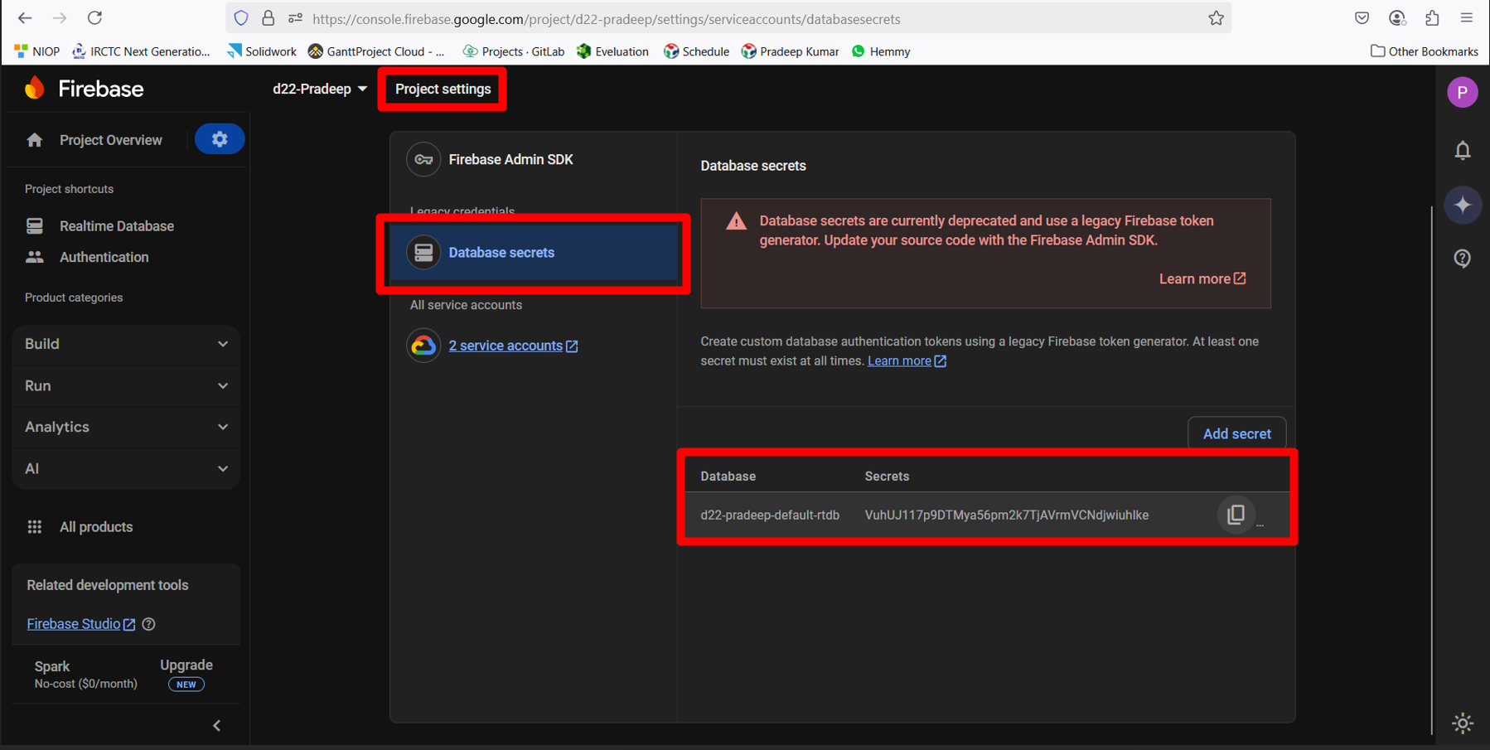Click the Google Cloud service accounts icon

click(x=423, y=346)
